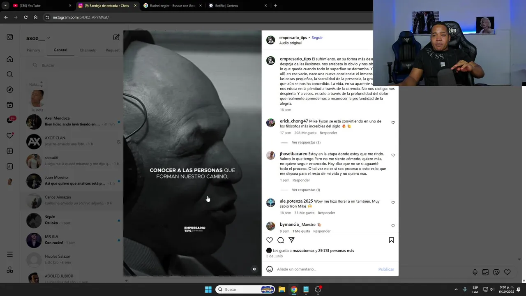Switch to the Primary tab
This screenshot has height=296, width=526.
coord(33,50)
